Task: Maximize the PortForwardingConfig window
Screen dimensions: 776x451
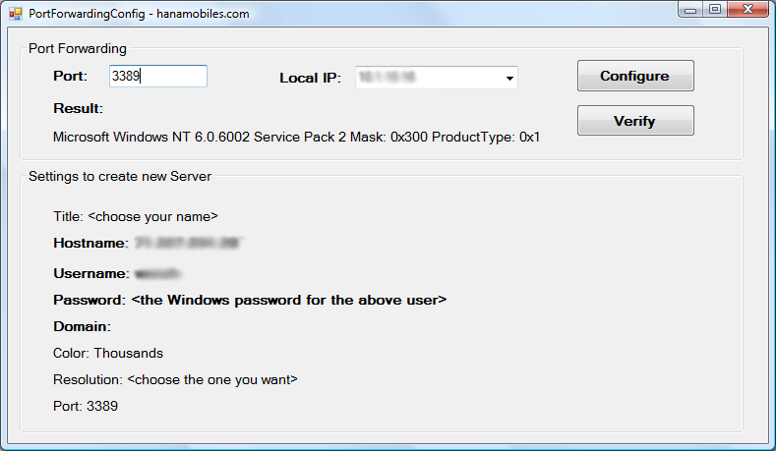Action: (715, 10)
